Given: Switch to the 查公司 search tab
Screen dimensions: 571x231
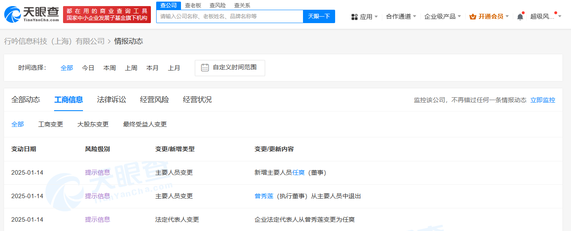Looking at the screenshot, I should click(168, 5).
